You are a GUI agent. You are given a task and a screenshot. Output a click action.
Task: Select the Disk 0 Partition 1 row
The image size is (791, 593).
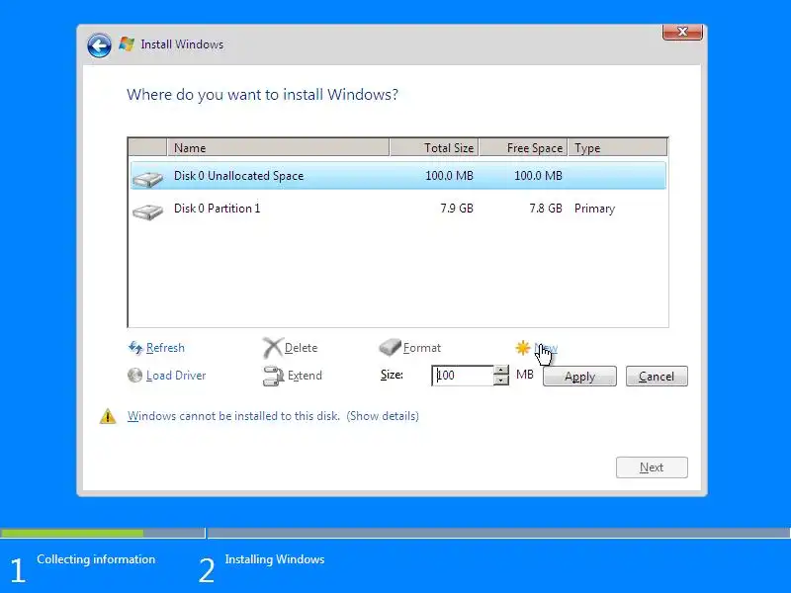[x=398, y=209]
